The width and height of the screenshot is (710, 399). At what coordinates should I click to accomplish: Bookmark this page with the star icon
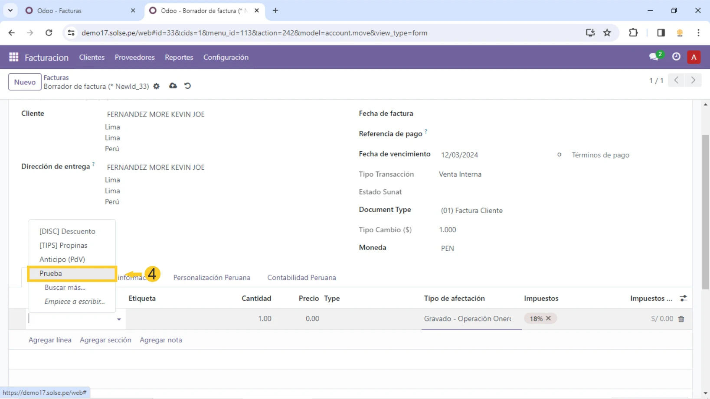click(607, 33)
